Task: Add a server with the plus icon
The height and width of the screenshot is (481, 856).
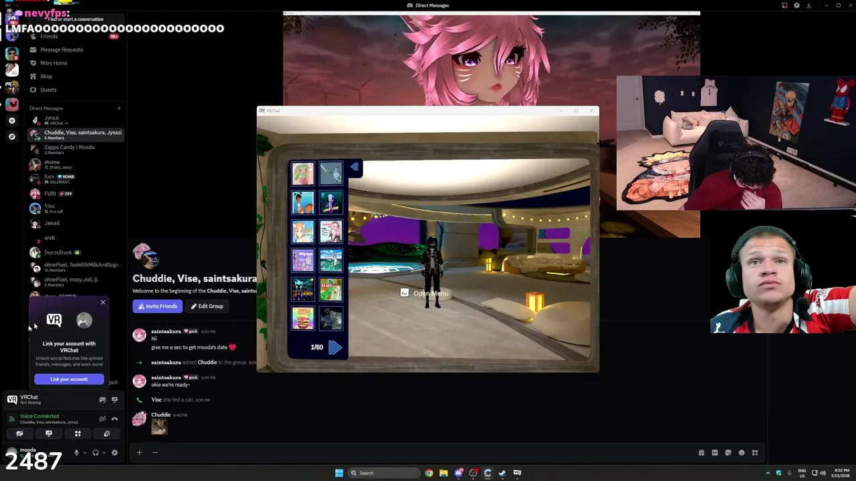Action: (x=11, y=120)
